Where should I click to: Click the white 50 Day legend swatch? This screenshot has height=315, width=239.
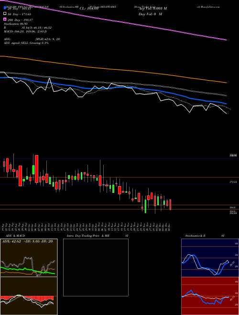[x=5, y=14]
